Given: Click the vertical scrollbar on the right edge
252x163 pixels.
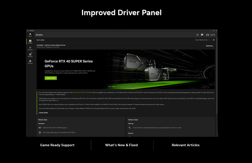Looking at the screenshot, I should [217, 76].
